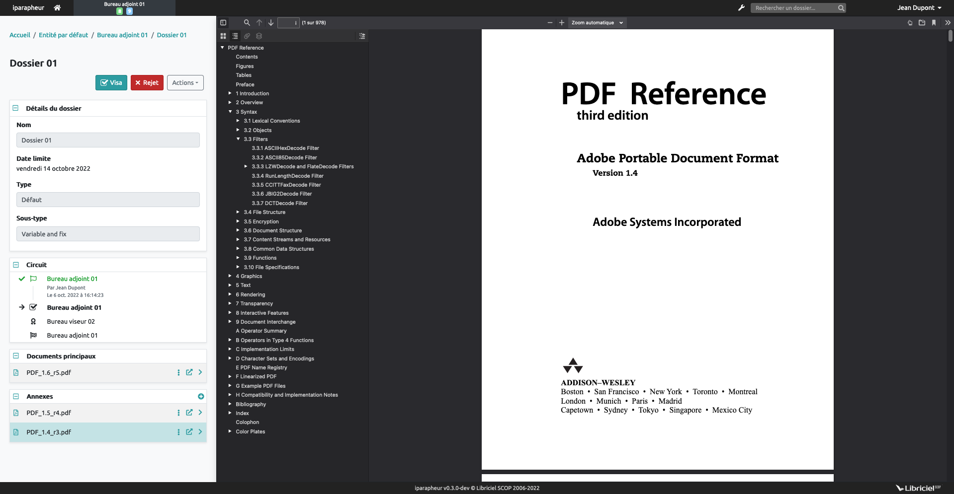This screenshot has width=954, height=494.
Task: Select Contents in the outline
Action: pyautogui.click(x=247, y=57)
